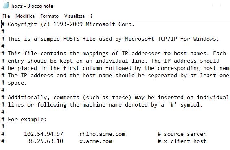The height and width of the screenshot is (150, 230).
Task: Open the File menu
Action: pos(6,16)
